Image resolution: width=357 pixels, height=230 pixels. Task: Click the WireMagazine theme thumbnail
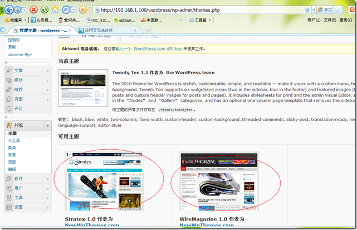[219, 181]
